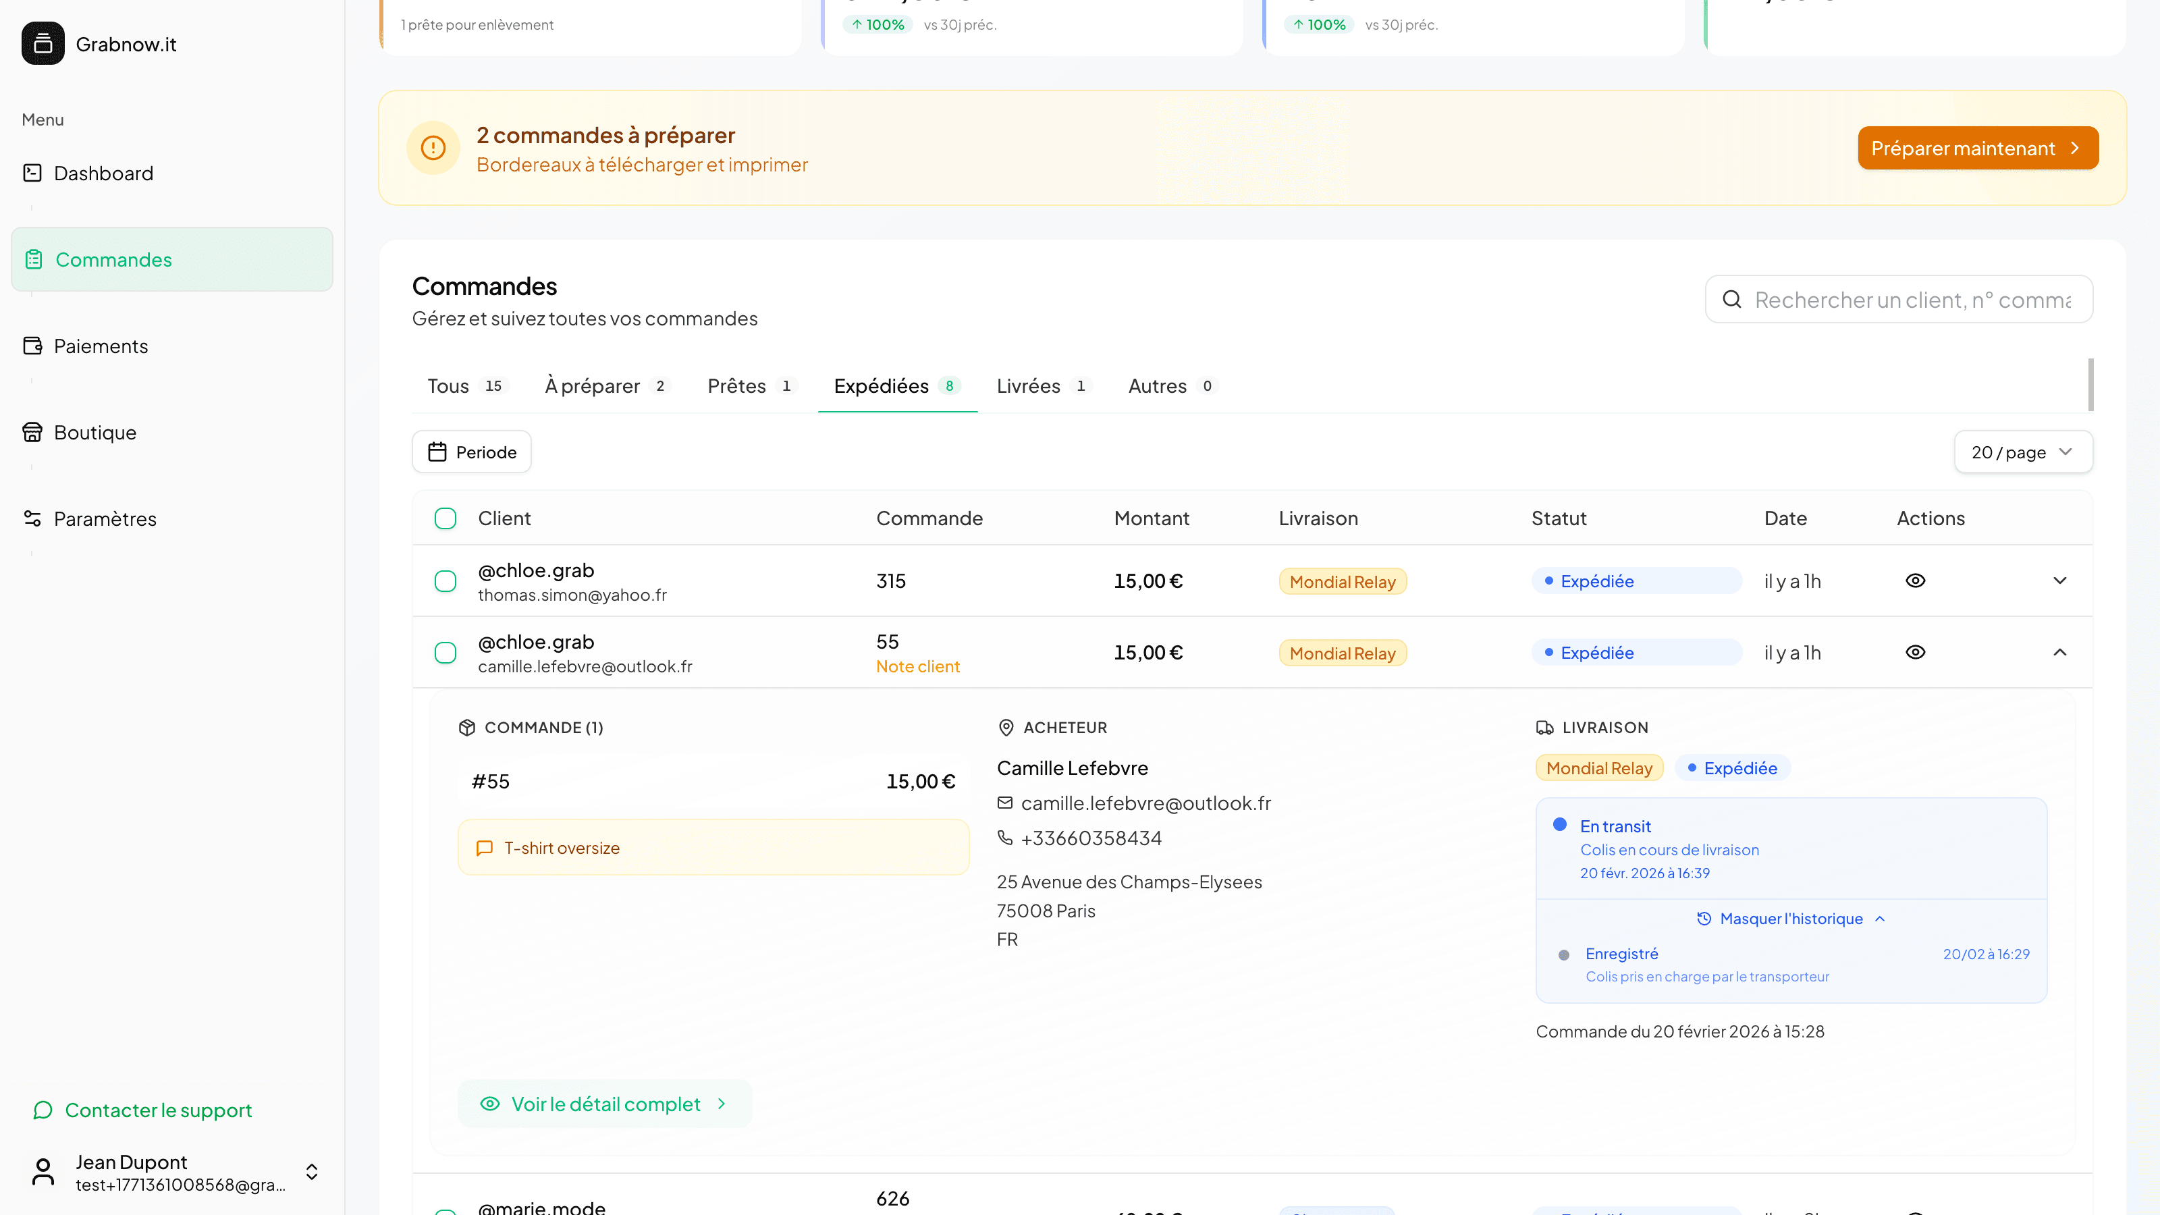Open Voir le détail complet
Viewport: 2160px width, 1215px height.
coord(605,1104)
